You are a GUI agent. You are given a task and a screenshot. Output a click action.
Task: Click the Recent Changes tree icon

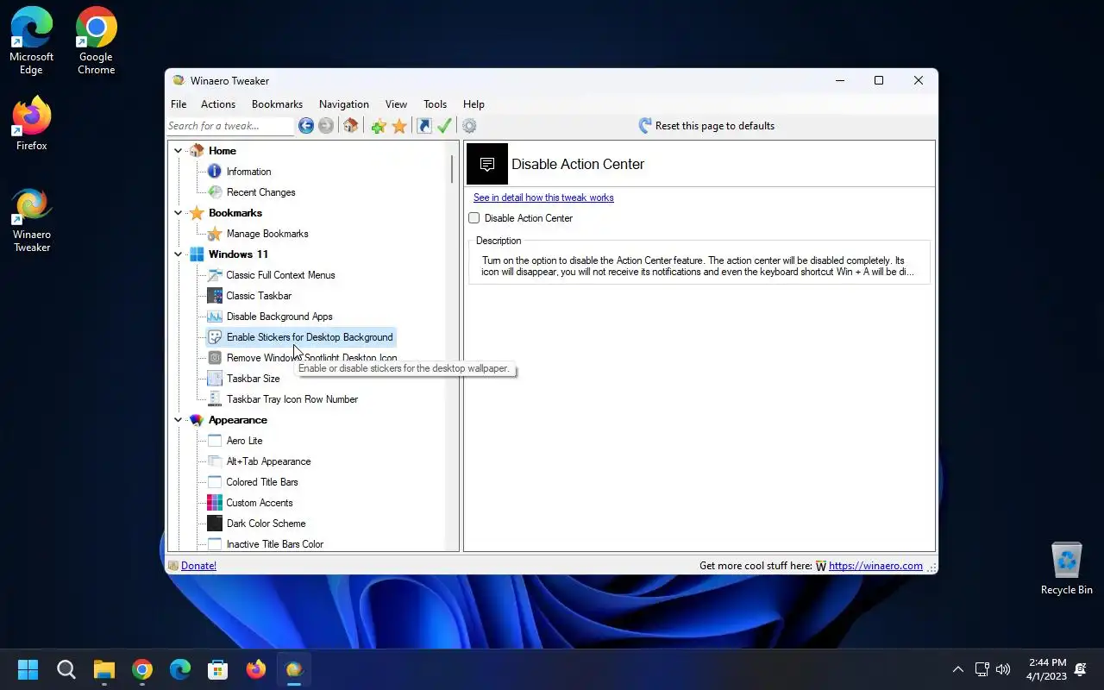(x=215, y=192)
